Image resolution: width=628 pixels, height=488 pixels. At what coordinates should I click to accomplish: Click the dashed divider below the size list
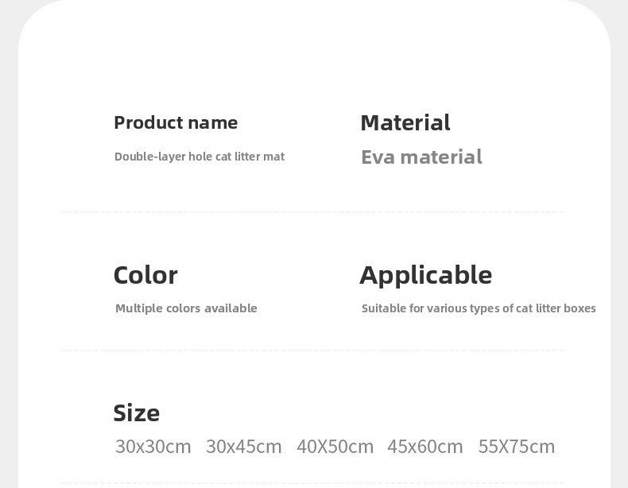(x=312, y=482)
